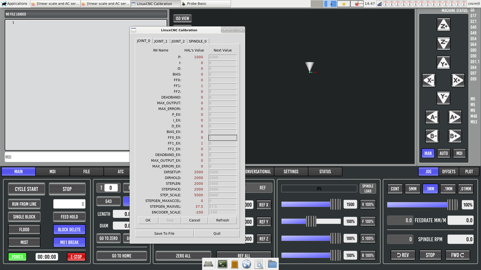Switch to the MDI main tab
The image size is (481, 270).
pyautogui.click(x=53, y=171)
